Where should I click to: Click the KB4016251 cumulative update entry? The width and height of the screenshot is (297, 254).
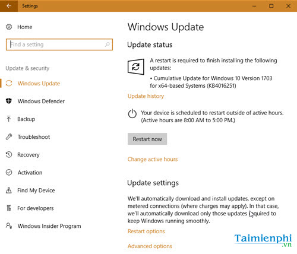pos(211,82)
